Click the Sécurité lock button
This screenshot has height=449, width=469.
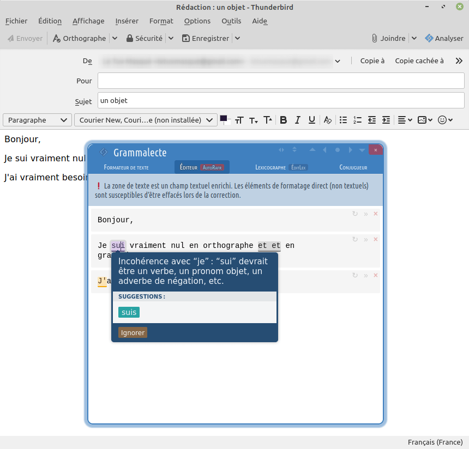click(x=145, y=38)
